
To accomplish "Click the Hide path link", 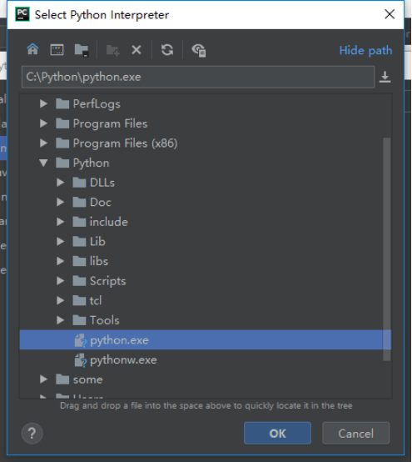I will click(365, 50).
